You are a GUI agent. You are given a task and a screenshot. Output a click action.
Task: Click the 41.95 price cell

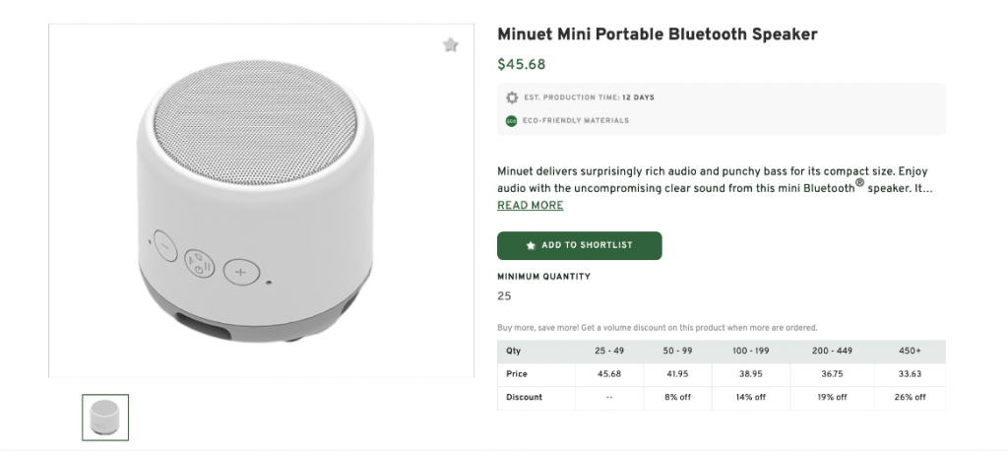pos(678,374)
